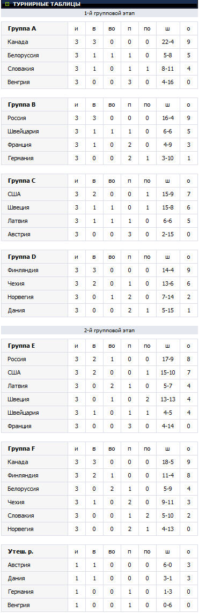Click Австрия in the Утеш. р. table

click(x=19, y=565)
